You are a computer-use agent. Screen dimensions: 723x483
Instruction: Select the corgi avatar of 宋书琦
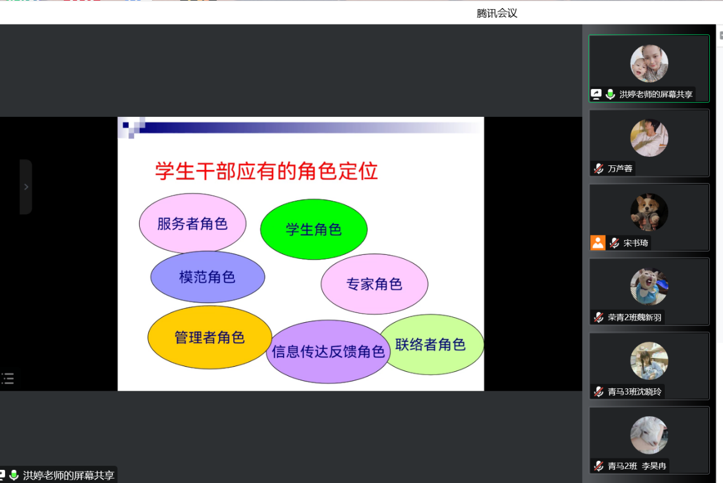pos(649,212)
